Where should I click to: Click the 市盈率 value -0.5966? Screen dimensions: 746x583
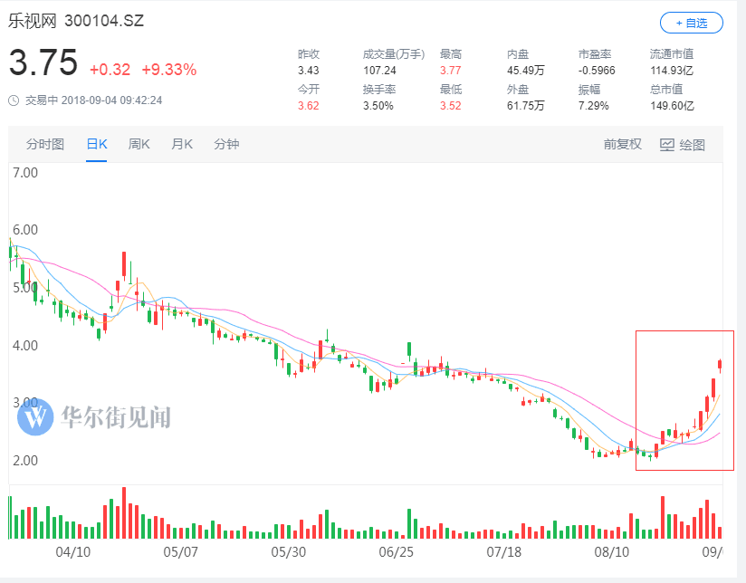point(597,71)
